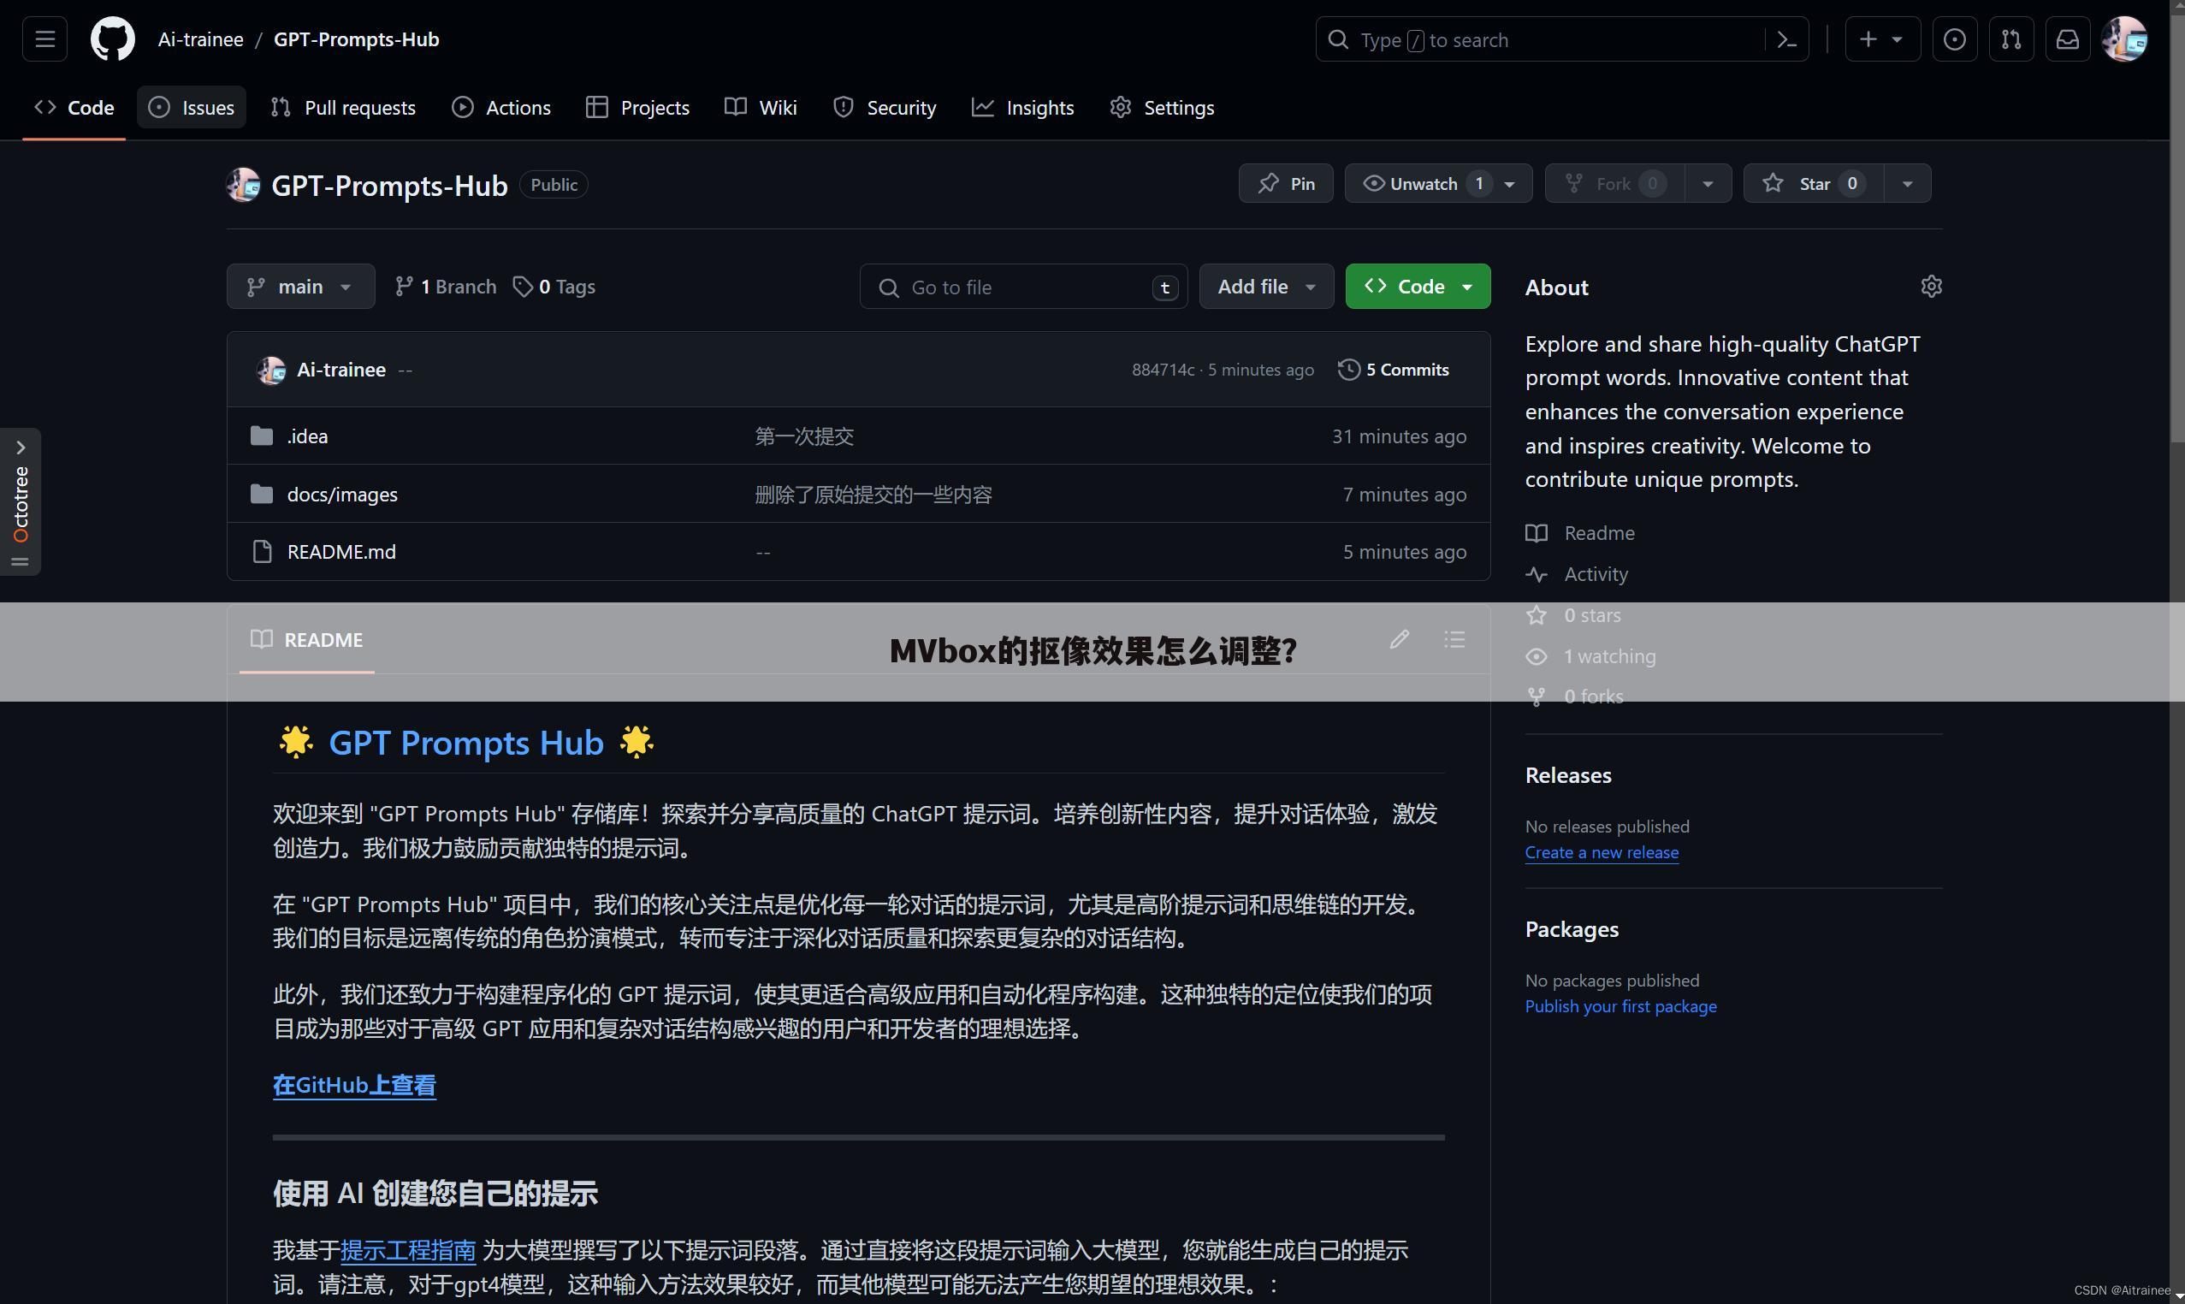Focus the Go to file field
Screen dimensions: 2185x1304
[1023, 287]
